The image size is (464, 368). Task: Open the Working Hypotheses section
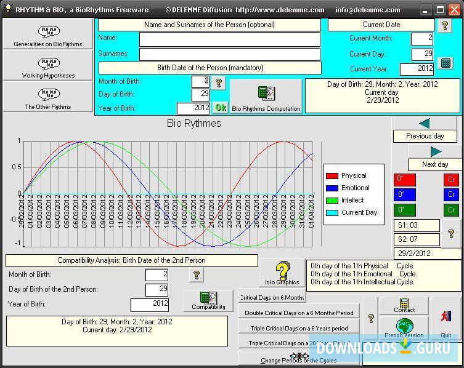pos(48,66)
